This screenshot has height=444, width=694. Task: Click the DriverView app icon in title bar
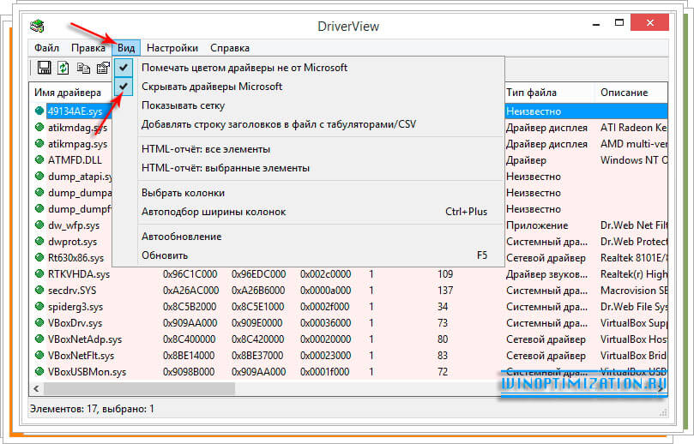click(37, 27)
